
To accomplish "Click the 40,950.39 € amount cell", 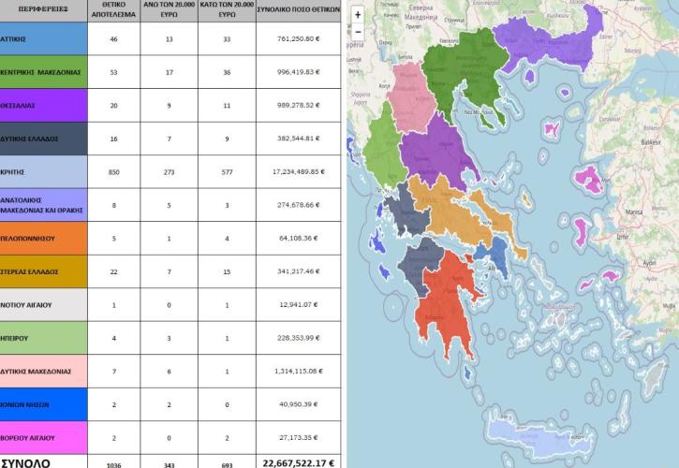I will pyautogui.click(x=299, y=404).
